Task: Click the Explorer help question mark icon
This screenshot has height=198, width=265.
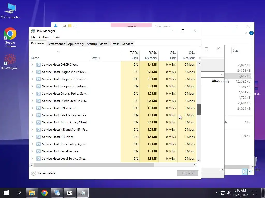Action: [251, 33]
